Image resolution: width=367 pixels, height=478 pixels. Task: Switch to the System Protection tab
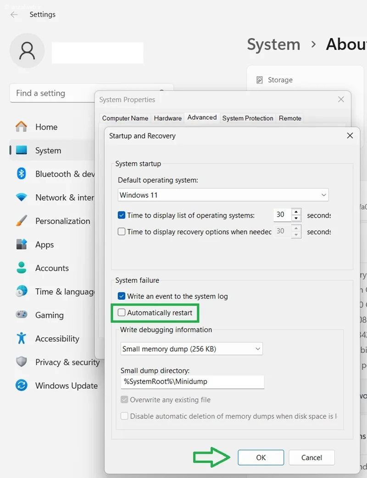tap(248, 118)
